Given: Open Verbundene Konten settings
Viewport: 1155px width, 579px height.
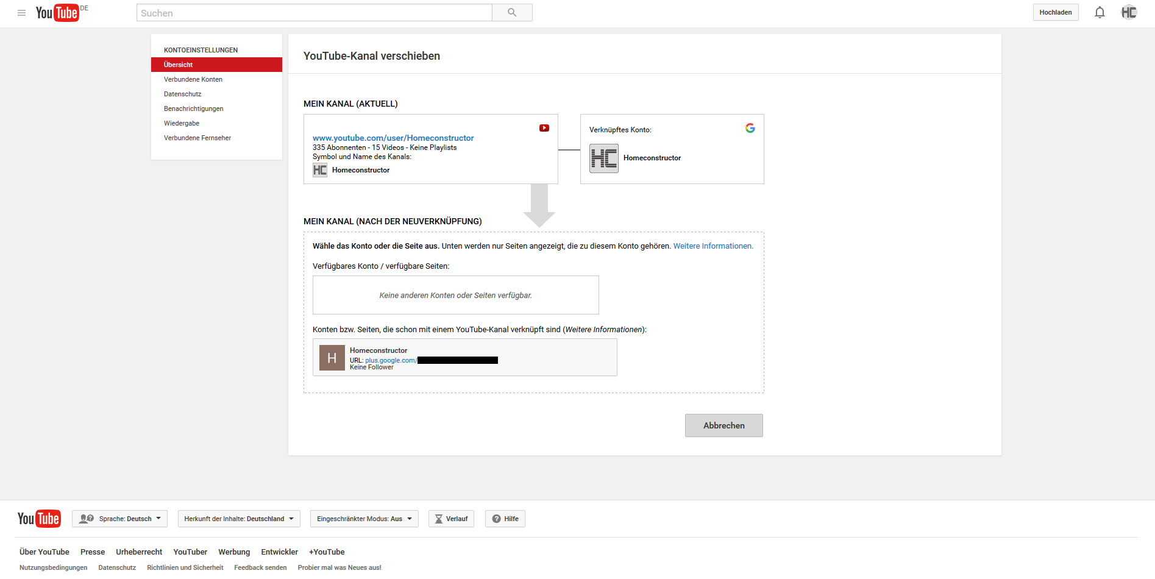Looking at the screenshot, I should click(x=193, y=79).
